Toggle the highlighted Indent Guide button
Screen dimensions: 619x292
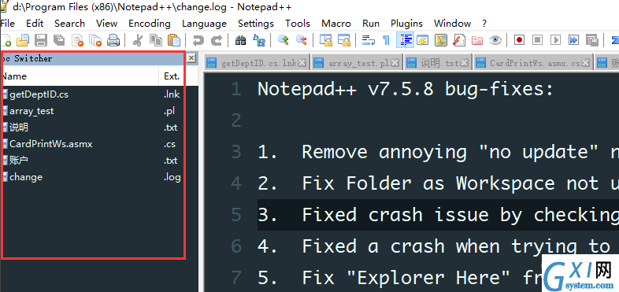coord(404,40)
